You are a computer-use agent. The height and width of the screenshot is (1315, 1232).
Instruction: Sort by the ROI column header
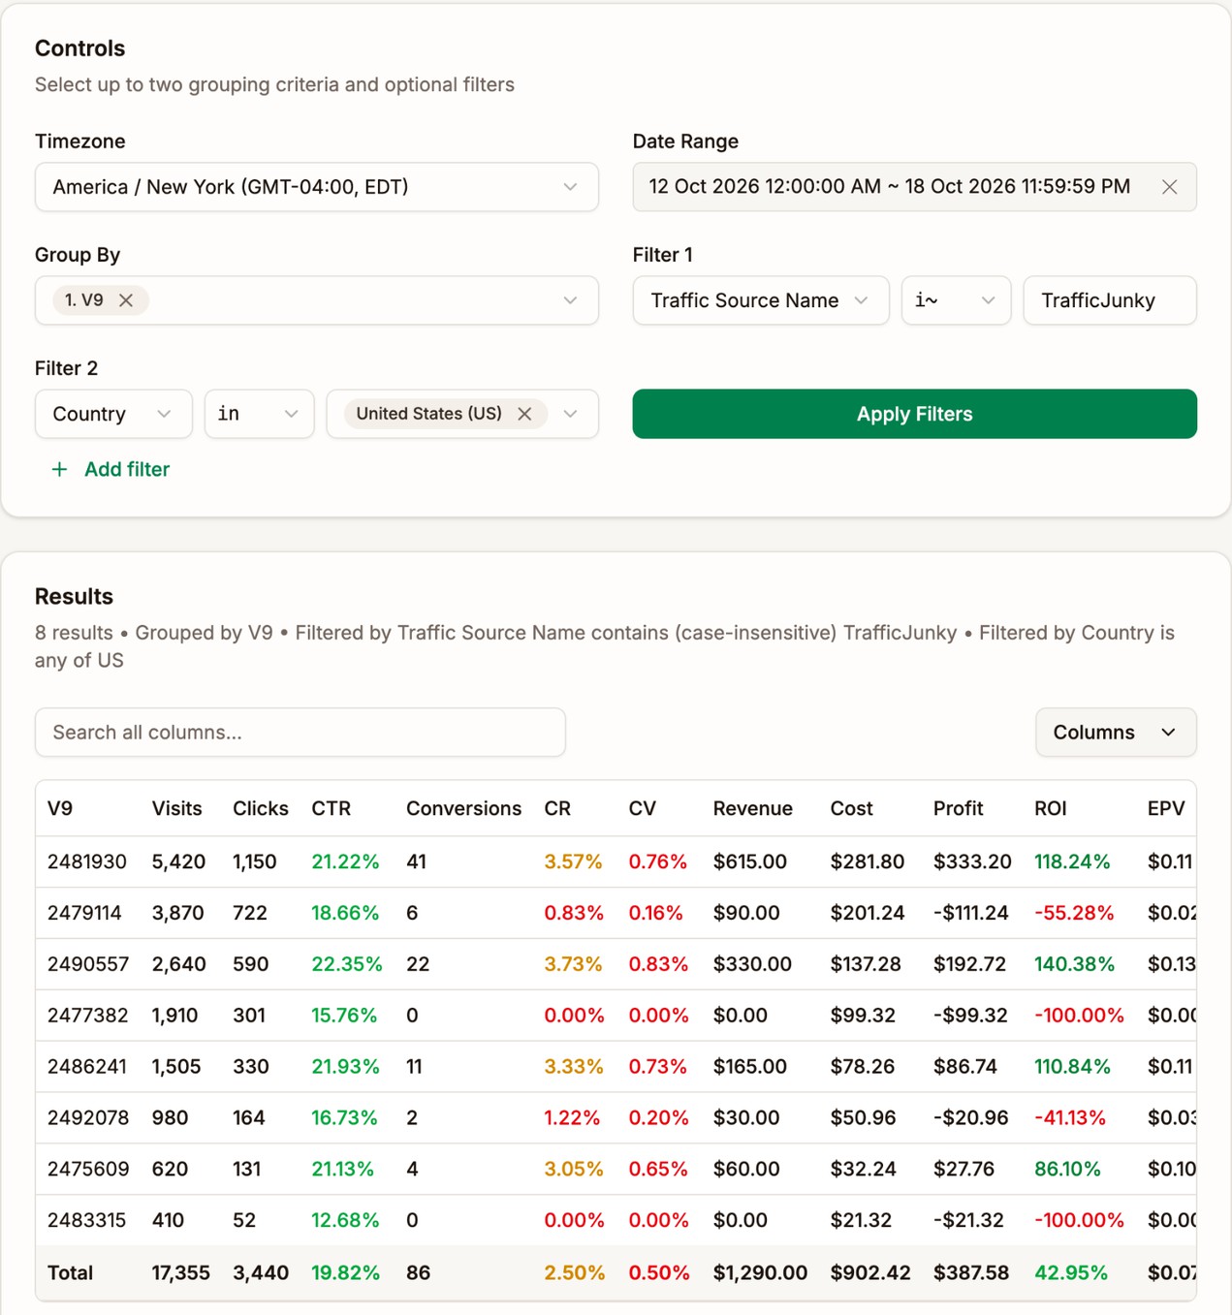click(x=1050, y=808)
